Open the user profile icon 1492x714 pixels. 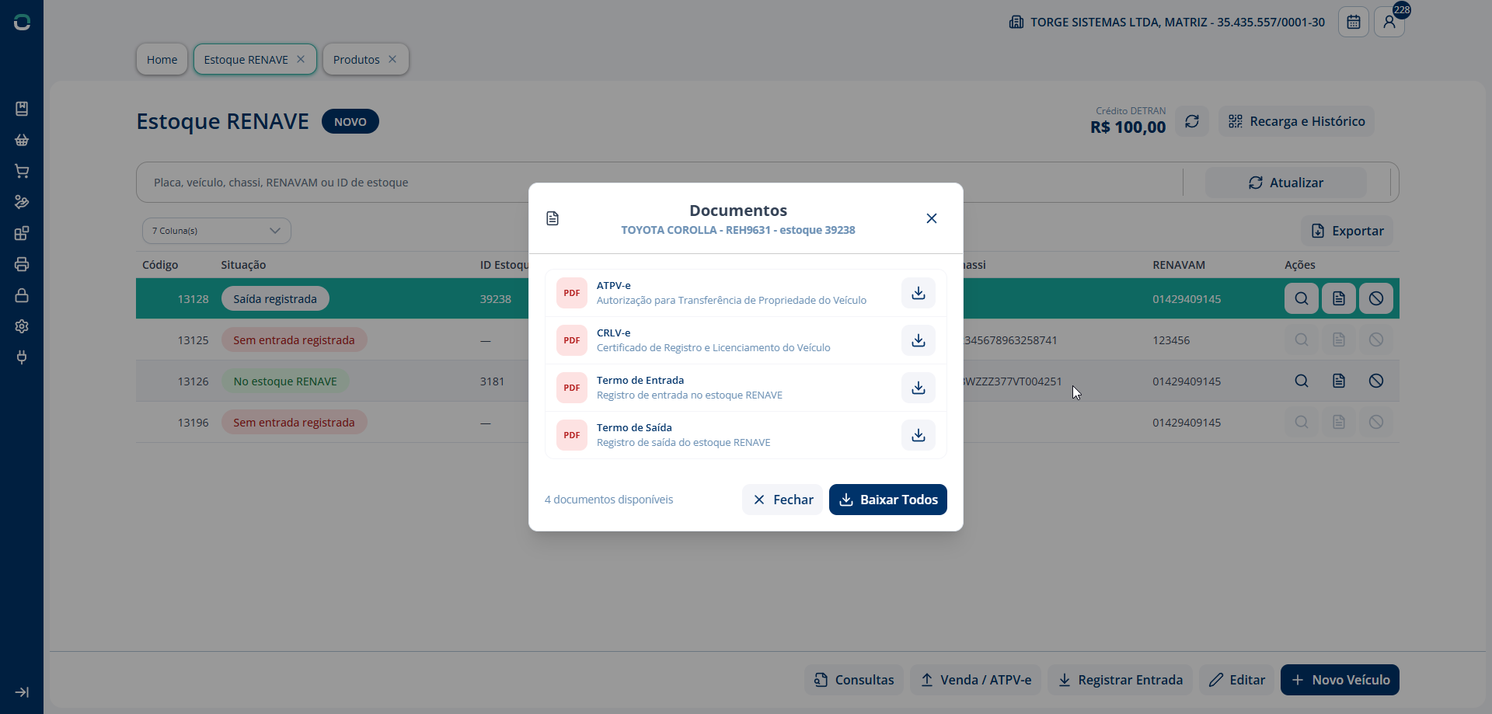1389,22
